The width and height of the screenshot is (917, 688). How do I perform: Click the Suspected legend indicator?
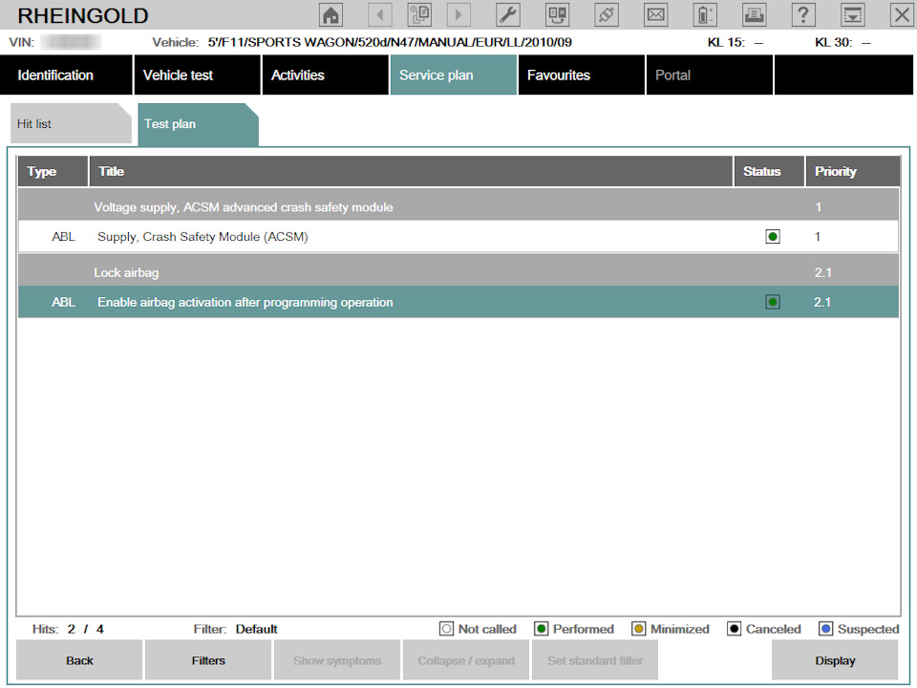pos(825,629)
